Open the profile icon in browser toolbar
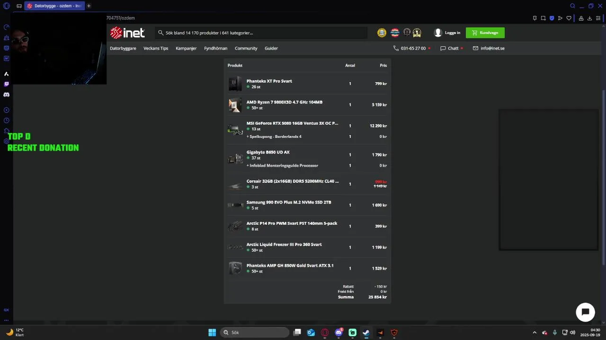Image resolution: width=606 pixels, height=340 pixels. (581, 18)
